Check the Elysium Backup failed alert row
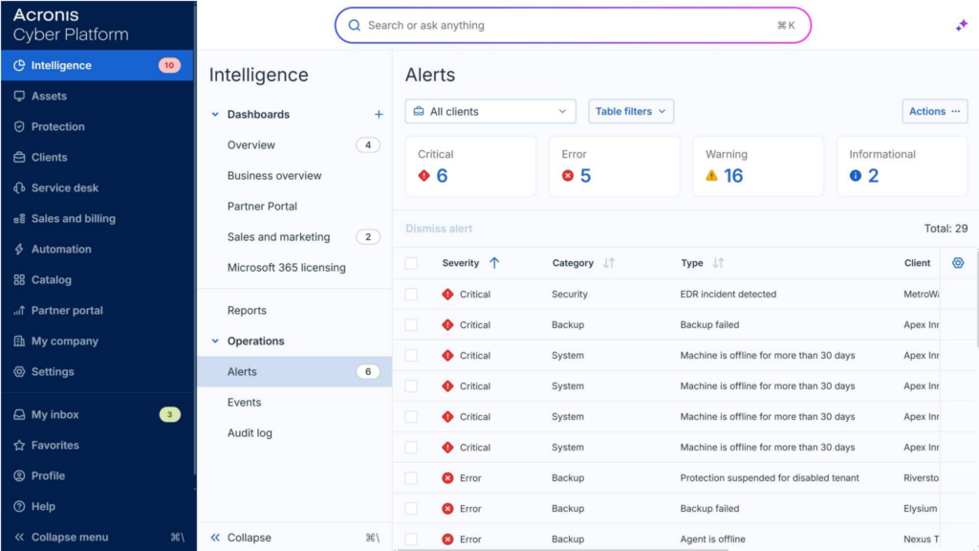This screenshot has width=979, height=551. [x=411, y=508]
